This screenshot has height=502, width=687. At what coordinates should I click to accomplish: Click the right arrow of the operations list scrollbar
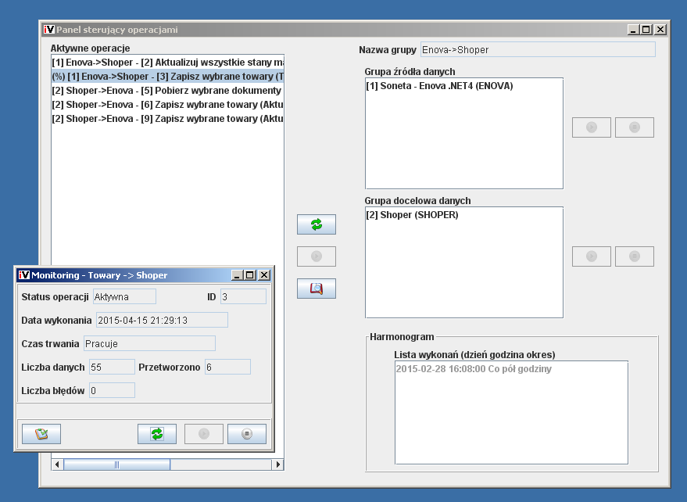[277, 464]
